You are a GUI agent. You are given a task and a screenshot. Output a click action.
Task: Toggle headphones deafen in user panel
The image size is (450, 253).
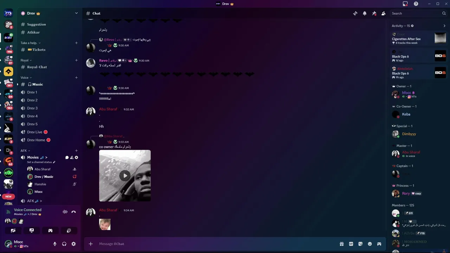(64, 244)
